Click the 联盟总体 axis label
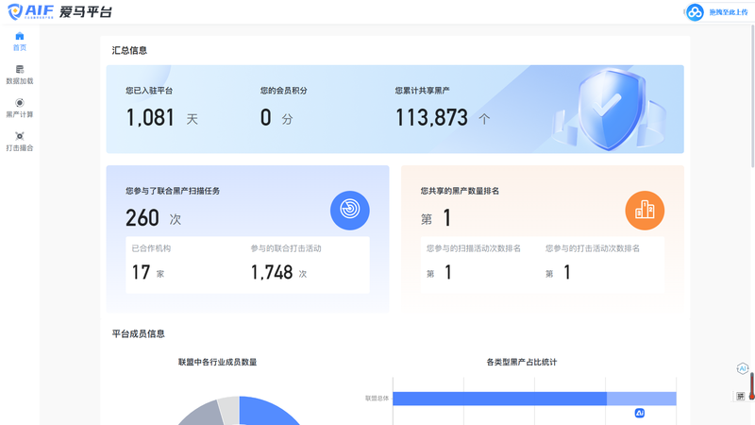This screenshot has width=755, height=425. (377, 399)
